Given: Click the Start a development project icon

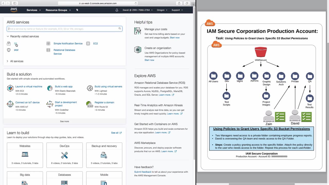Looking at the screenshot, I should click(x=50, y=104).
